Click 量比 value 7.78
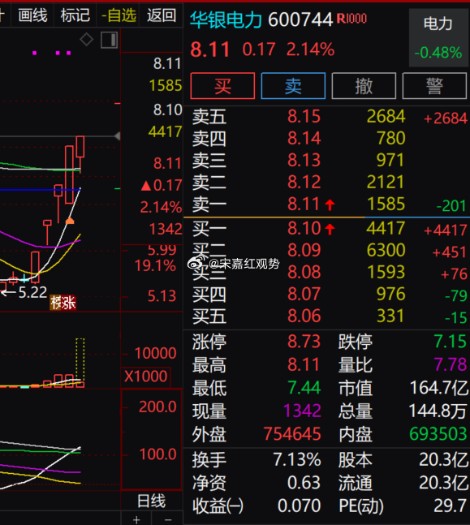The image size is (470, 525). (x=450, y=364)
